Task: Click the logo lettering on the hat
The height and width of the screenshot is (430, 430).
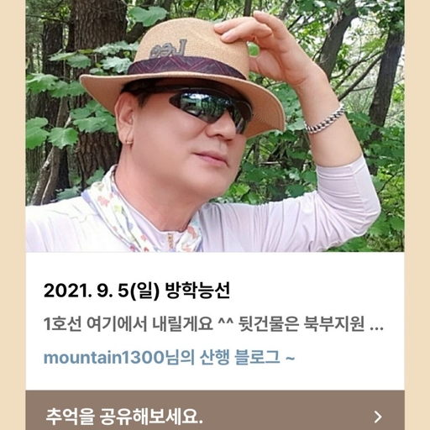Action: (x=168, y=50)
